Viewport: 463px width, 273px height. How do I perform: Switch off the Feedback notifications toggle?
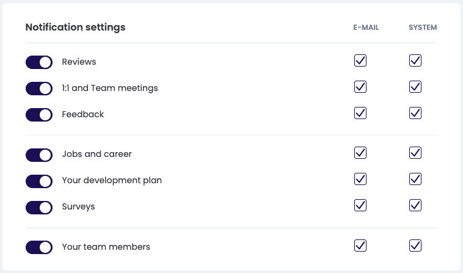(x=39, y=115)
